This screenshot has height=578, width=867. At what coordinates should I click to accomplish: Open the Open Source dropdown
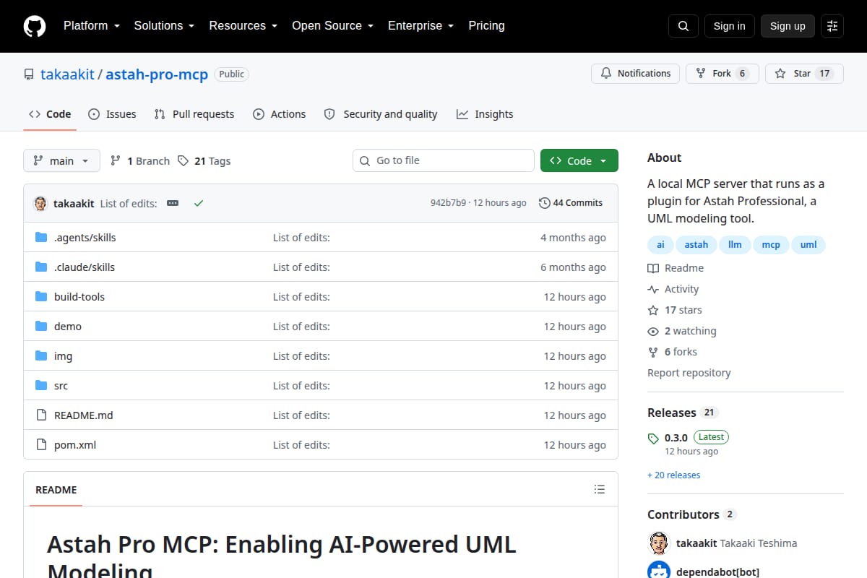332,26
